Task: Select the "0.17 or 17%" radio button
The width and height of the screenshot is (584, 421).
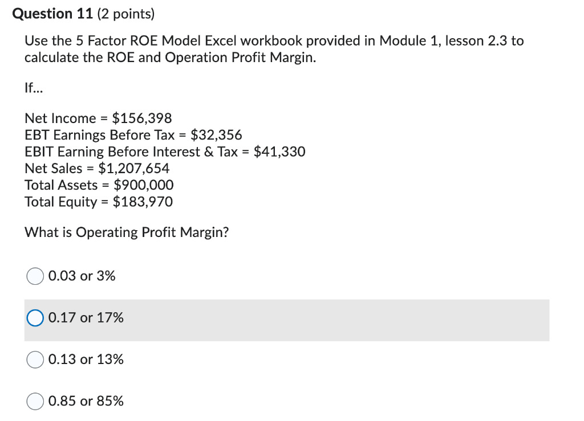Action: [x=35, y=318]
